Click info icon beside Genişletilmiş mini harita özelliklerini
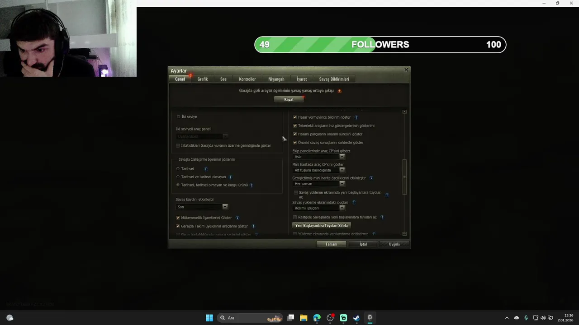579x325 pixels. (371, 178)
